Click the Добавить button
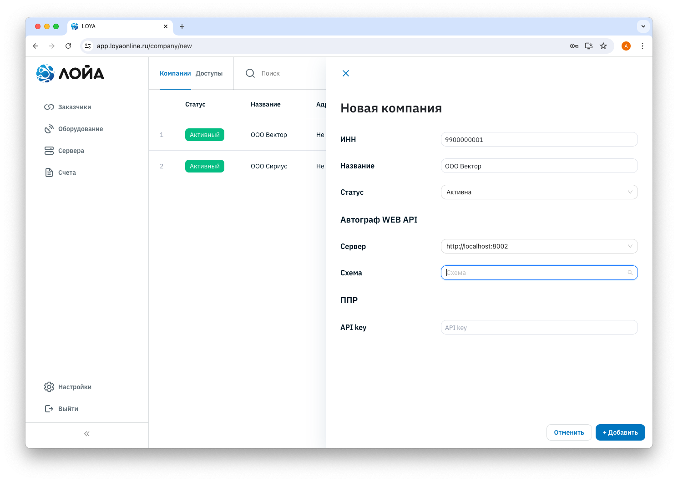This screenshot has width=678, height=482. coord(620,432)
